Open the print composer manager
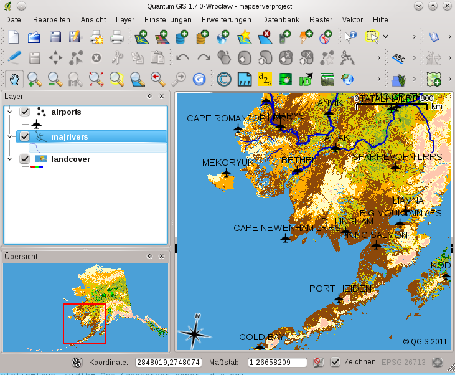Screen dimensions: 455x375 coord(96,37)
